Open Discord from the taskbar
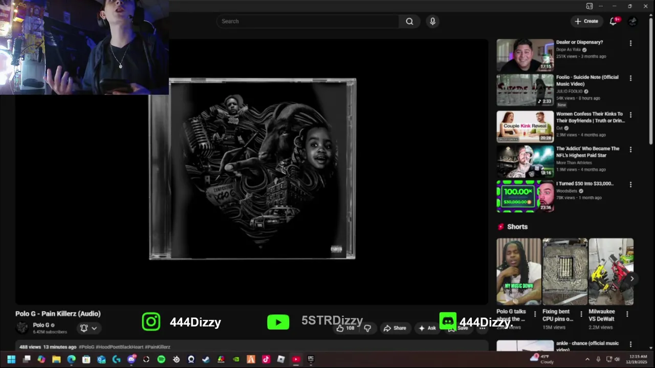 click(x=132, y=359)
